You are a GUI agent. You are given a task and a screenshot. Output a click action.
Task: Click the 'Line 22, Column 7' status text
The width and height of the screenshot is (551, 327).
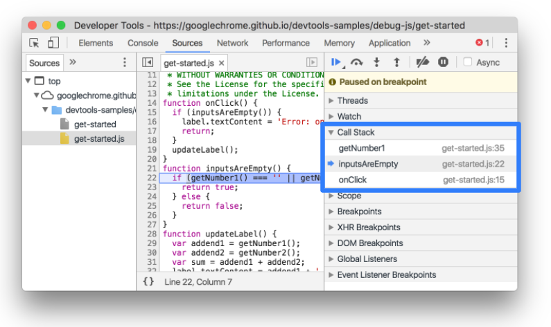coord(198,282)
